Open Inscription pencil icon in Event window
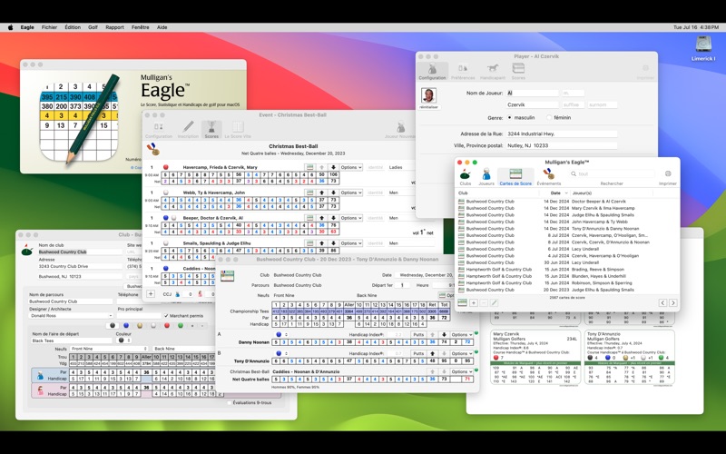 (x=188, y=130)
